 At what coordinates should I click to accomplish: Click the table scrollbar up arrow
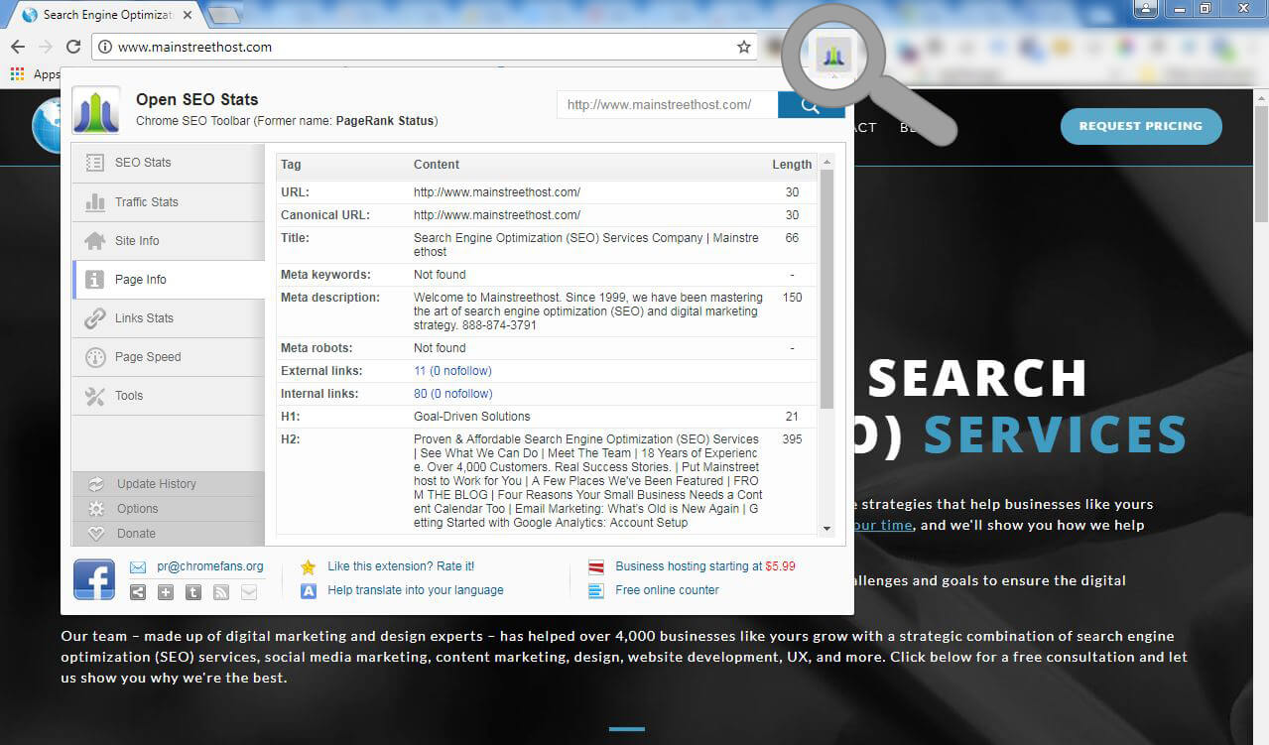[827, 162]
